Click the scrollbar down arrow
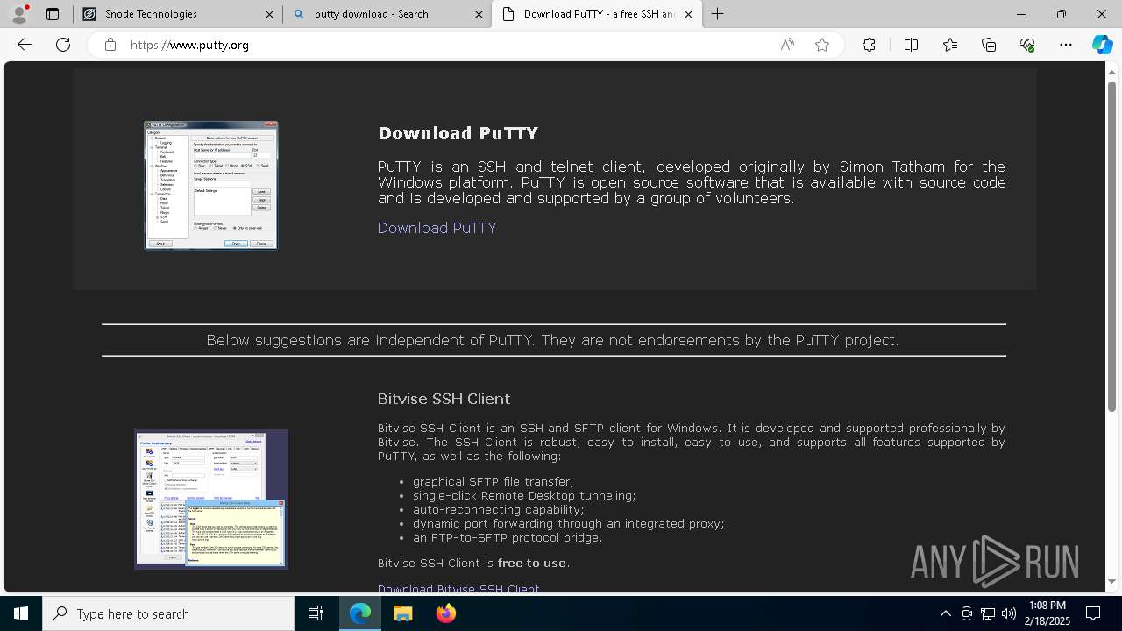This screenshot has height=631, width=1122. (1112, 581)
